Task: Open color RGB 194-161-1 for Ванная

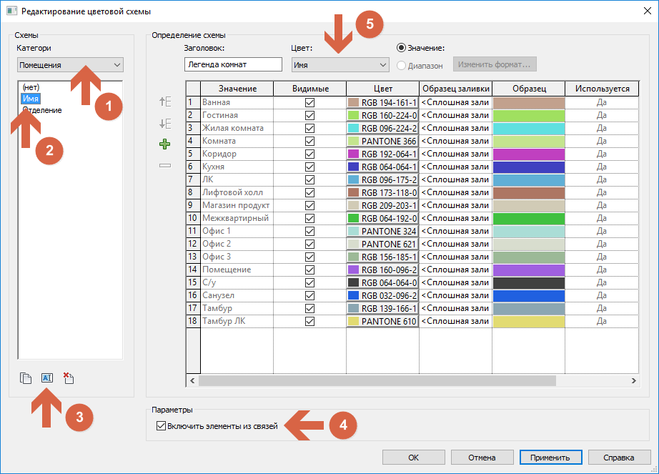Action: (382, 102)
